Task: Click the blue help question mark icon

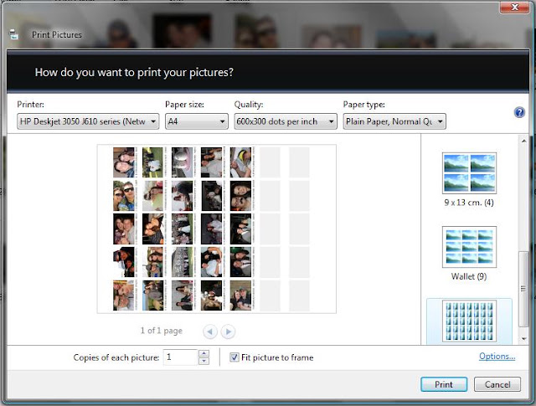Action: click(x=519, y=112)
